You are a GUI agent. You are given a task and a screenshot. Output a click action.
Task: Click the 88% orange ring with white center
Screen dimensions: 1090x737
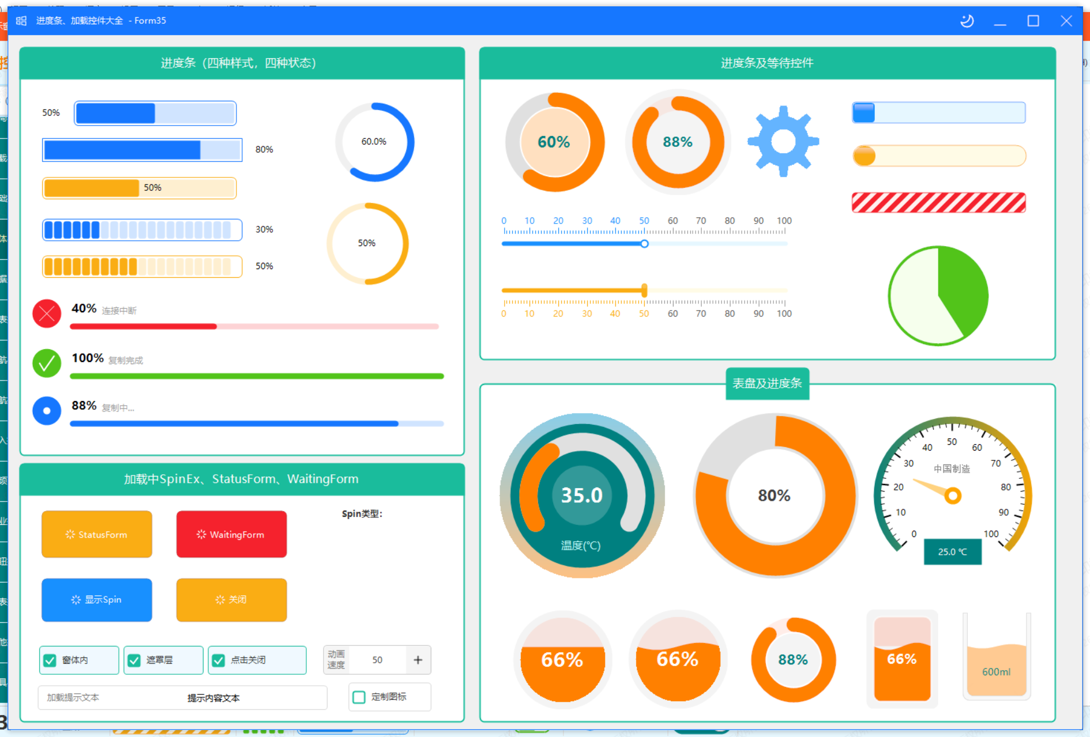coord(678,142)
